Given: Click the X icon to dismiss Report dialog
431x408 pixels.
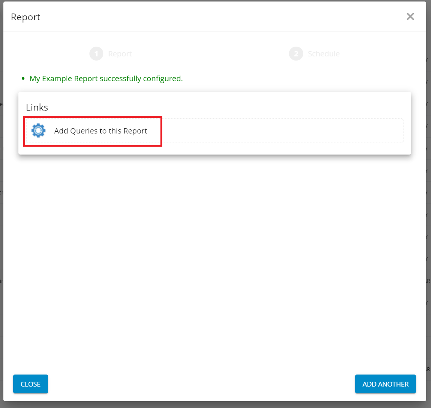Looking at the screenshot, I should (410, 17).
